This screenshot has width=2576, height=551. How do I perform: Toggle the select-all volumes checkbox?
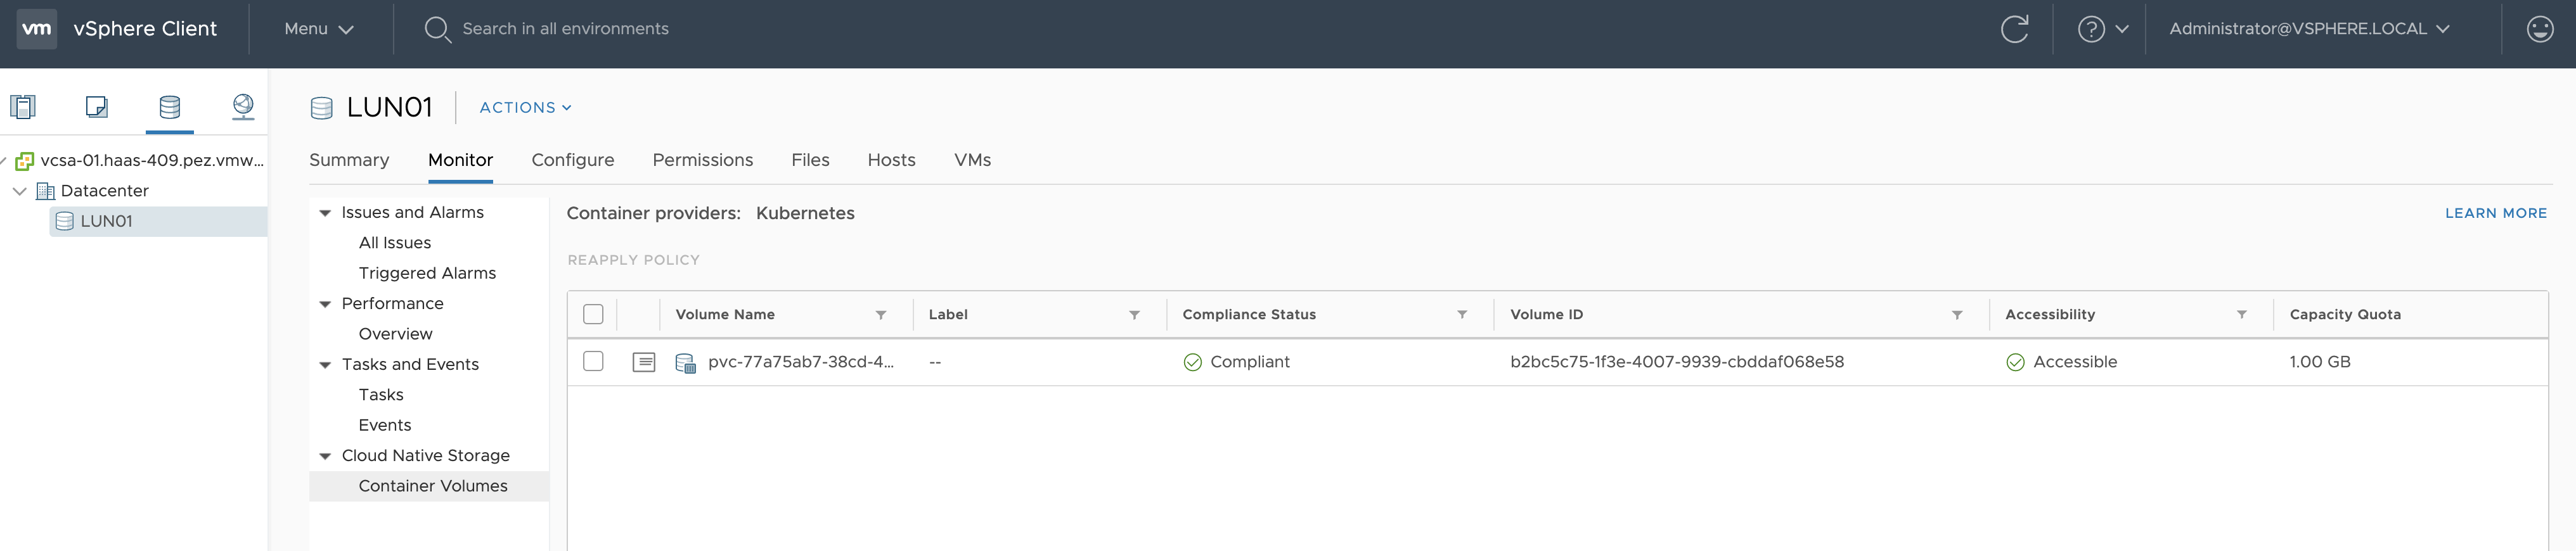pyautogui.click(x=593, y=314)
